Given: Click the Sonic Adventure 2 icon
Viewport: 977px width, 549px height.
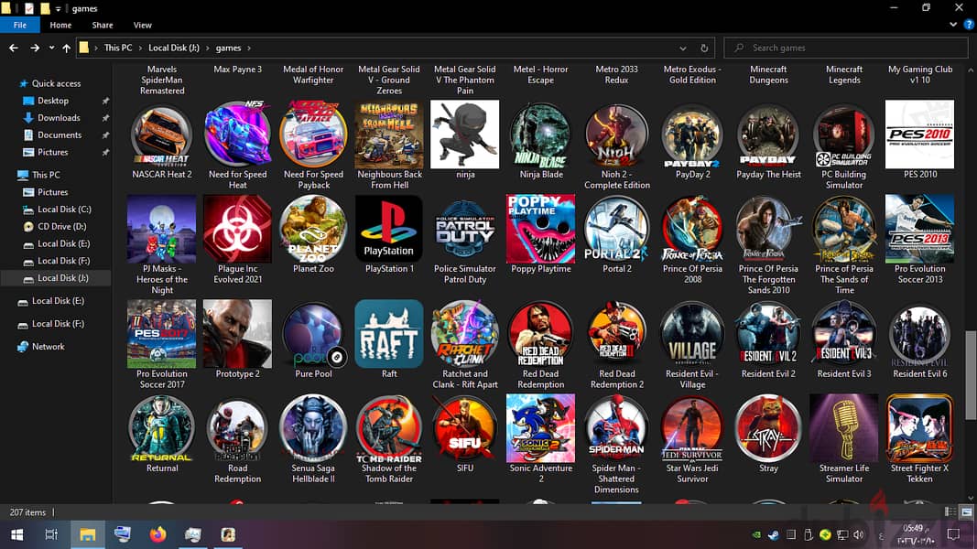Looking at the screenshot, I should tap(541, 428).
